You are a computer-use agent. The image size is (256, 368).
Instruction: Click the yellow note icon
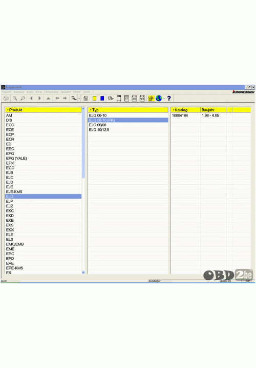[94, 99]
